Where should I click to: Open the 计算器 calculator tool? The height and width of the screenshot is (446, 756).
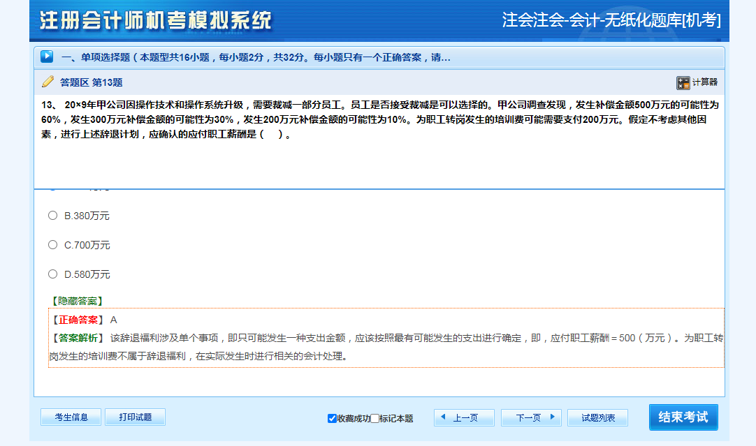[x=697, y=82]
